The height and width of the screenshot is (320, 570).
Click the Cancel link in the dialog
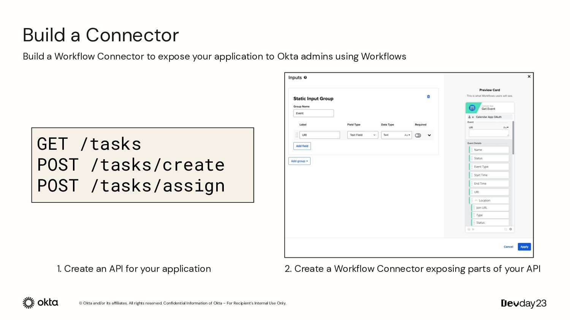[508, 247]
